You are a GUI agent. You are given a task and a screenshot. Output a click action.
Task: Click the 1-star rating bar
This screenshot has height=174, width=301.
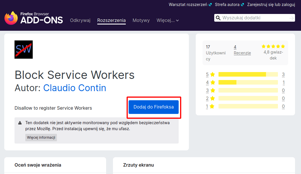point(248,106)
